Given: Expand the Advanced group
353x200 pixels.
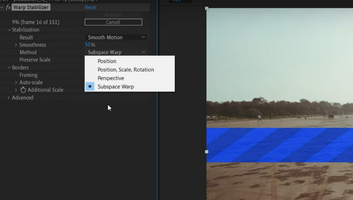Looking at the screenshot, I should coord(9,97).
